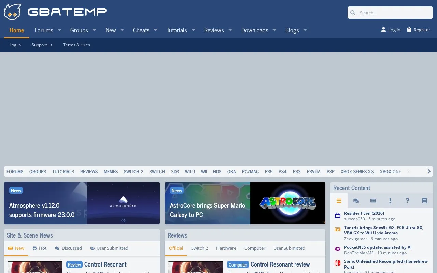Expand the Reviews dropdown arrow in navbar
437x273 pixels.
pyautogui.click(x=230, y=30)
